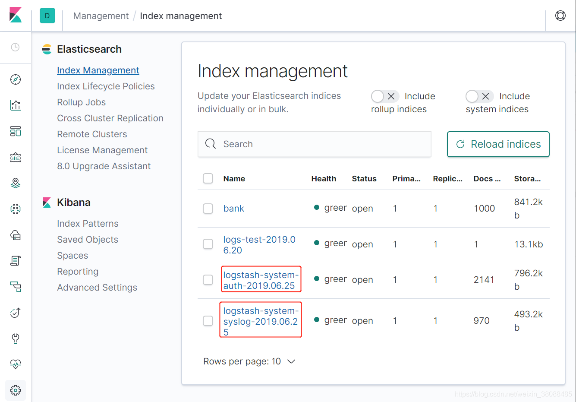The width and height of the screenshot is (576, 402).
Task: Go to Index Management menu item
Action: pyautogui.click(x=98, y=70)
